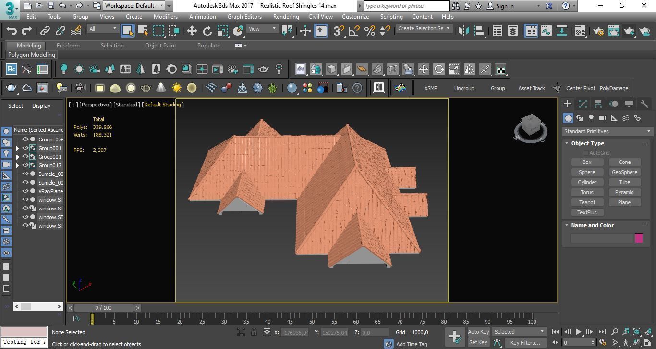Toggle the Percent Snap button

(369, 31)
